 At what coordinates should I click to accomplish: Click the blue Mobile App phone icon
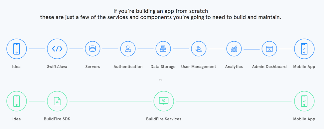(304, 49)
